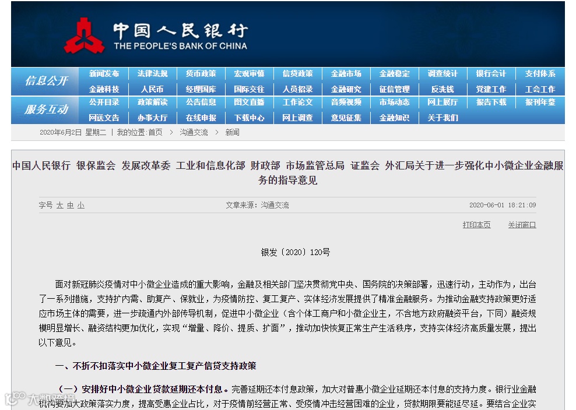The image size is (576, 410).
Task: Click the 打印本页 link
Action: (476, 225)
